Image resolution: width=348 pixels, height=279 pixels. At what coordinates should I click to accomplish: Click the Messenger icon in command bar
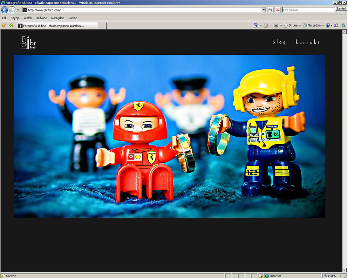343,25
